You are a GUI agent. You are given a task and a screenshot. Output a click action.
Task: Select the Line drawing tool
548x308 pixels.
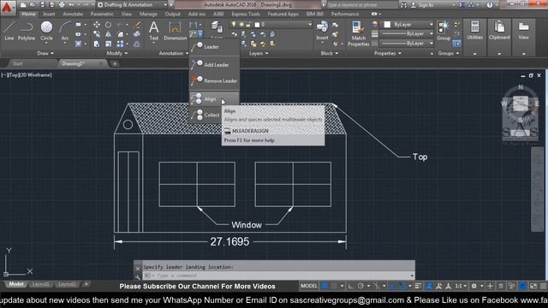tap(9, 31)
